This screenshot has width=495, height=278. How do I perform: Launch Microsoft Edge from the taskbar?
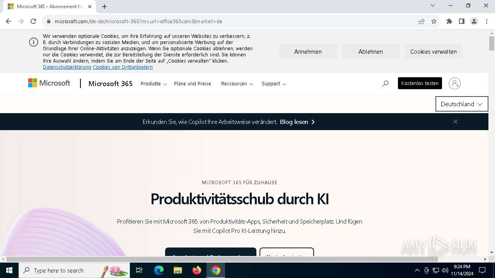[159, 270]
